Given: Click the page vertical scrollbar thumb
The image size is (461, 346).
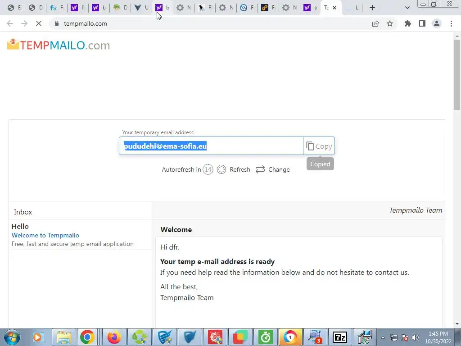Looking at the screenshot, I should tap(457, 75).
